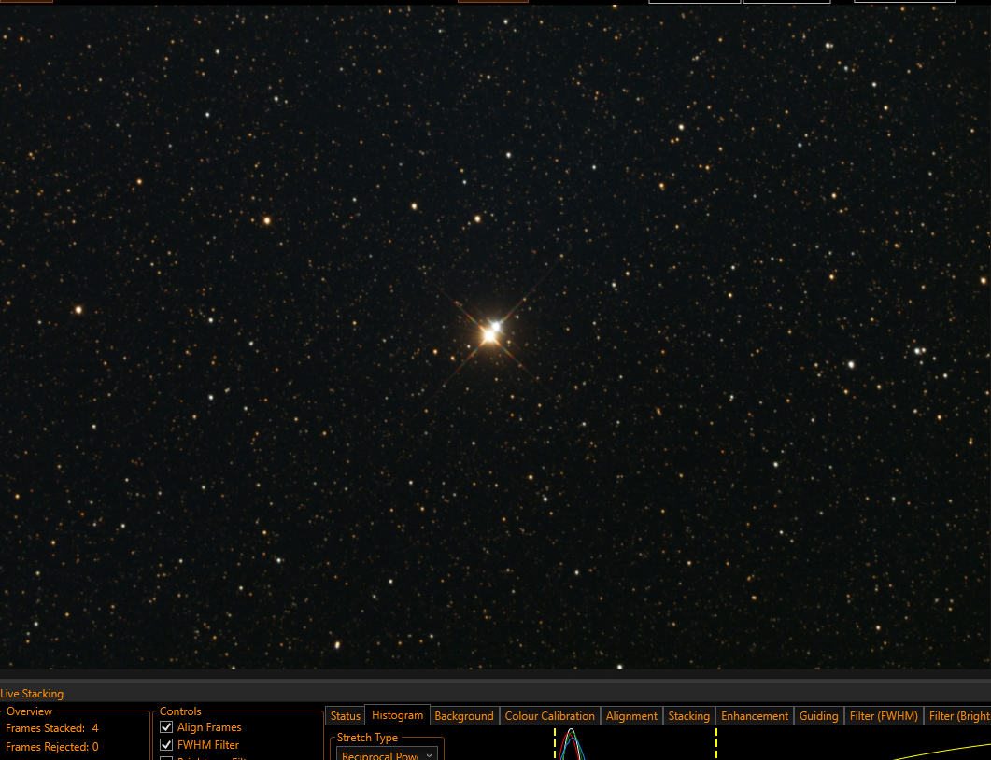Viewport: 991px width, 760px height.
Task: Toggle the Align Frames checkbox
Action: [x=166, y=727]
